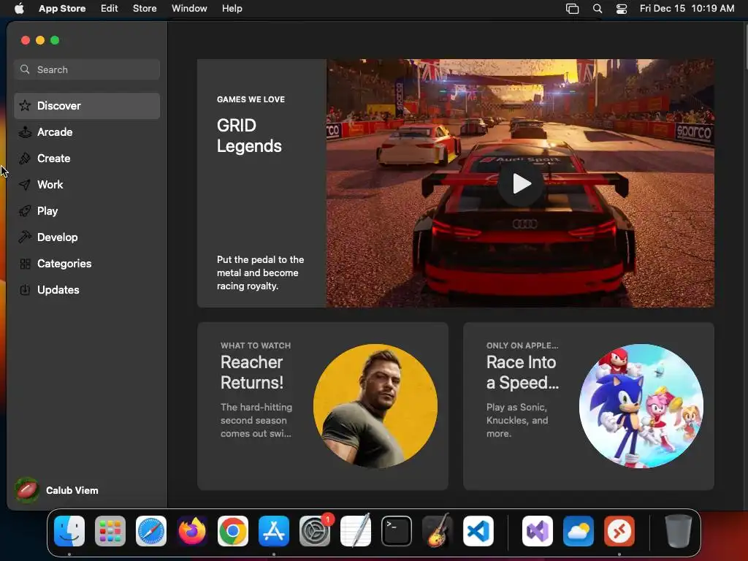Click the Play rocket icon
The height and width of the screenshot is (561, 748).
pyautogui.click(x=25, y=210)
